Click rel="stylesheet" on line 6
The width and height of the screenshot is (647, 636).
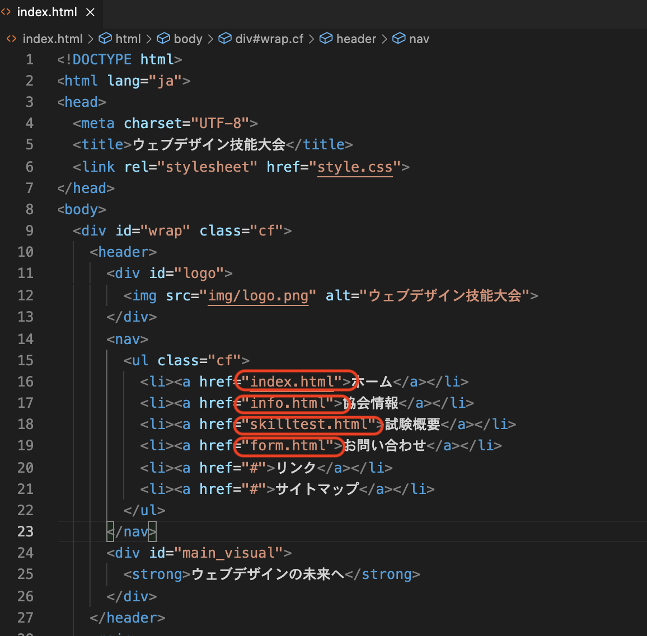point(191,167)
